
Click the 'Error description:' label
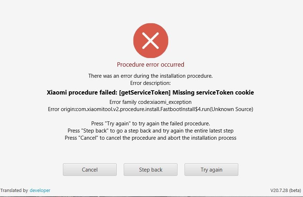[x=150, y=83]
